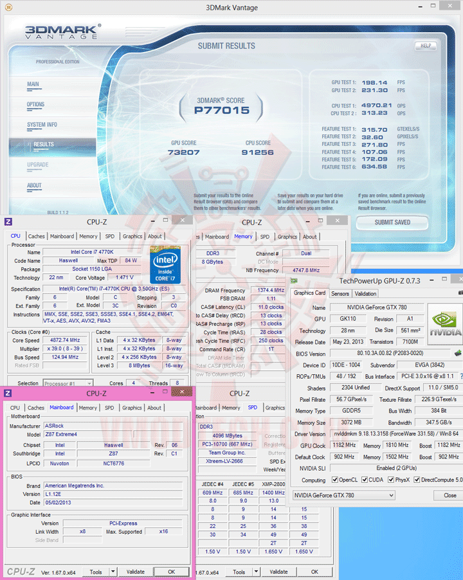Click Tools button in CPU-Z SPD window
This screenshot has width=463, height=580.
pos(239,572)
